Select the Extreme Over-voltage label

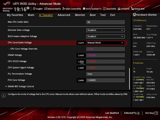pyautogui.click(x=19, y=30)
